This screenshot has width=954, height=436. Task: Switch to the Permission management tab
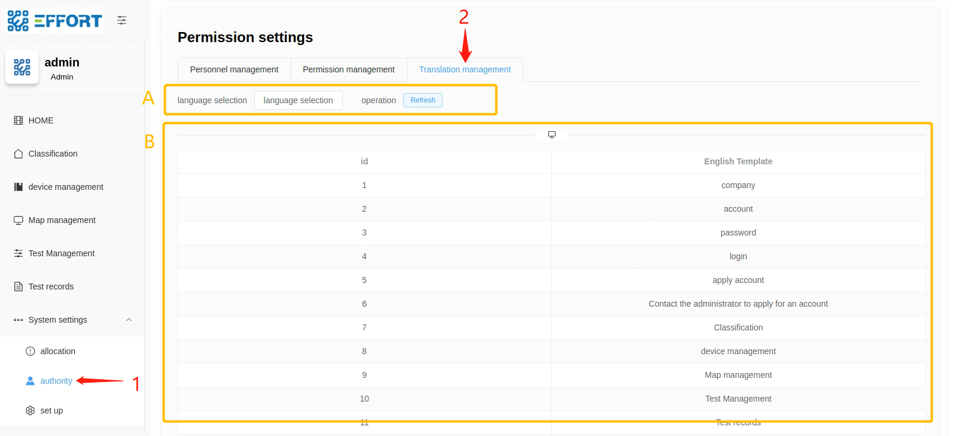point(349,69)
